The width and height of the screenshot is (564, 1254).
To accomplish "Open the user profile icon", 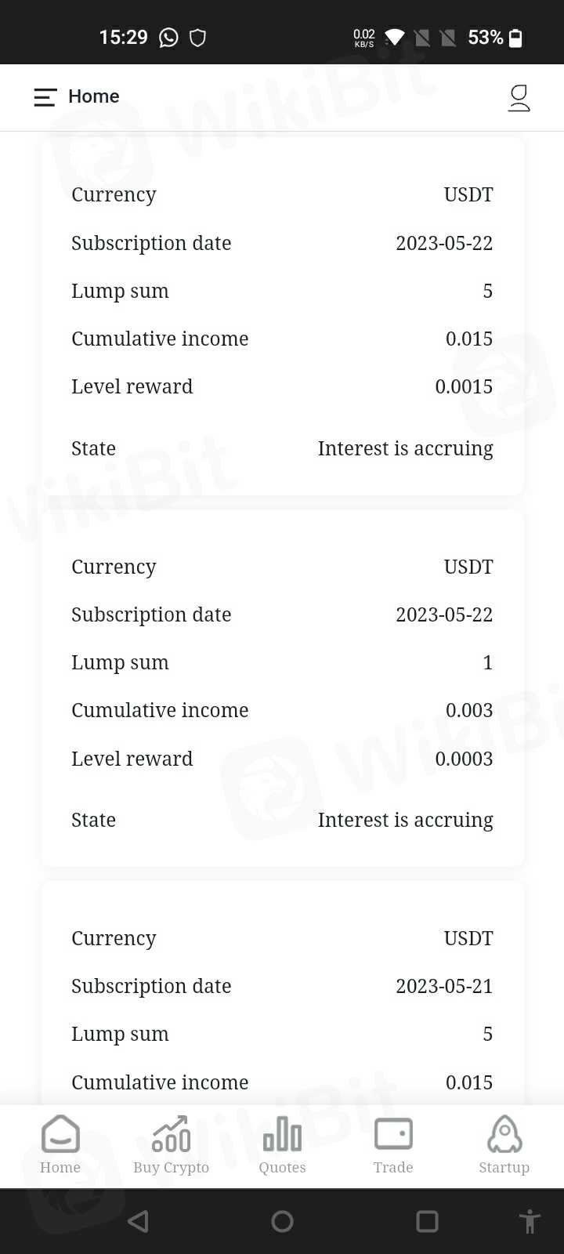I will 519,98.
